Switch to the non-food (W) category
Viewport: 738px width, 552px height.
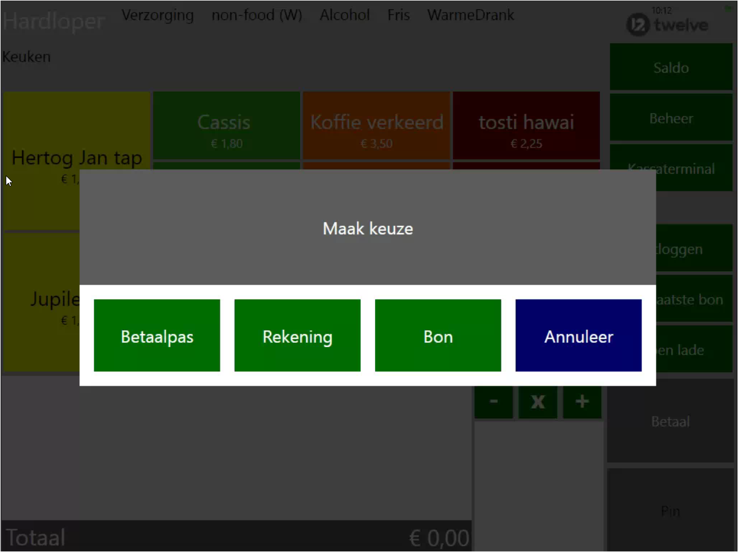point(257,15)
